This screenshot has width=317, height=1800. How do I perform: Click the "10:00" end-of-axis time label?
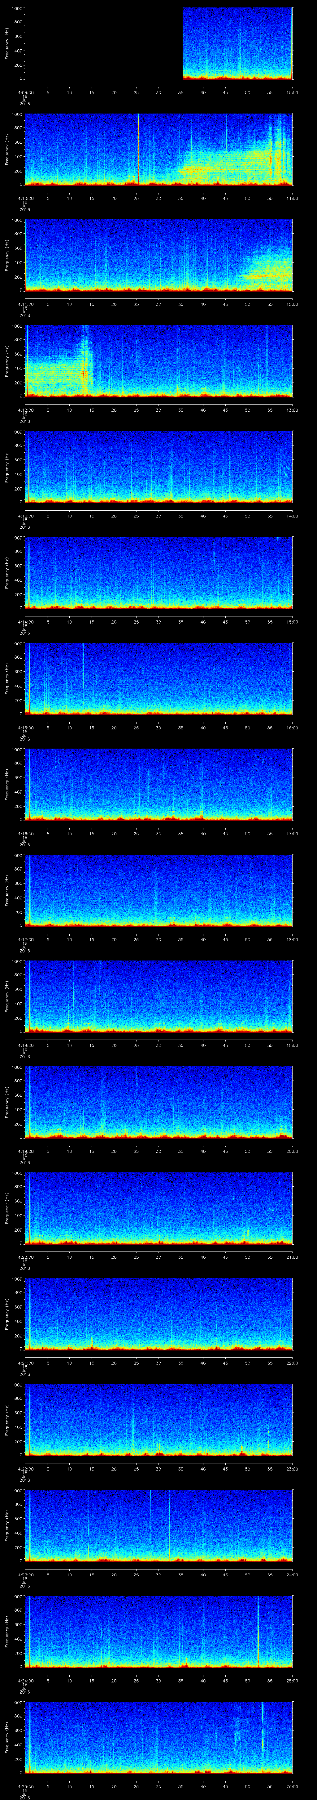(292, 92)
